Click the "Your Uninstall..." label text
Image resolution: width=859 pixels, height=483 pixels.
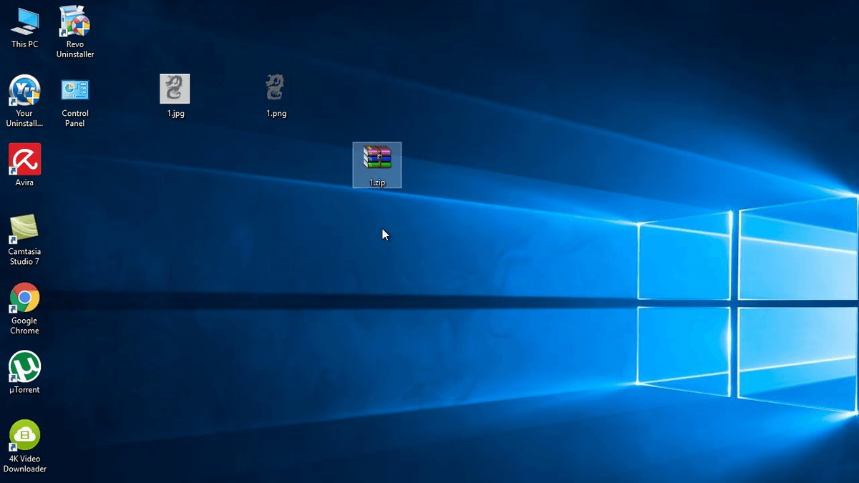pos(24,119)
